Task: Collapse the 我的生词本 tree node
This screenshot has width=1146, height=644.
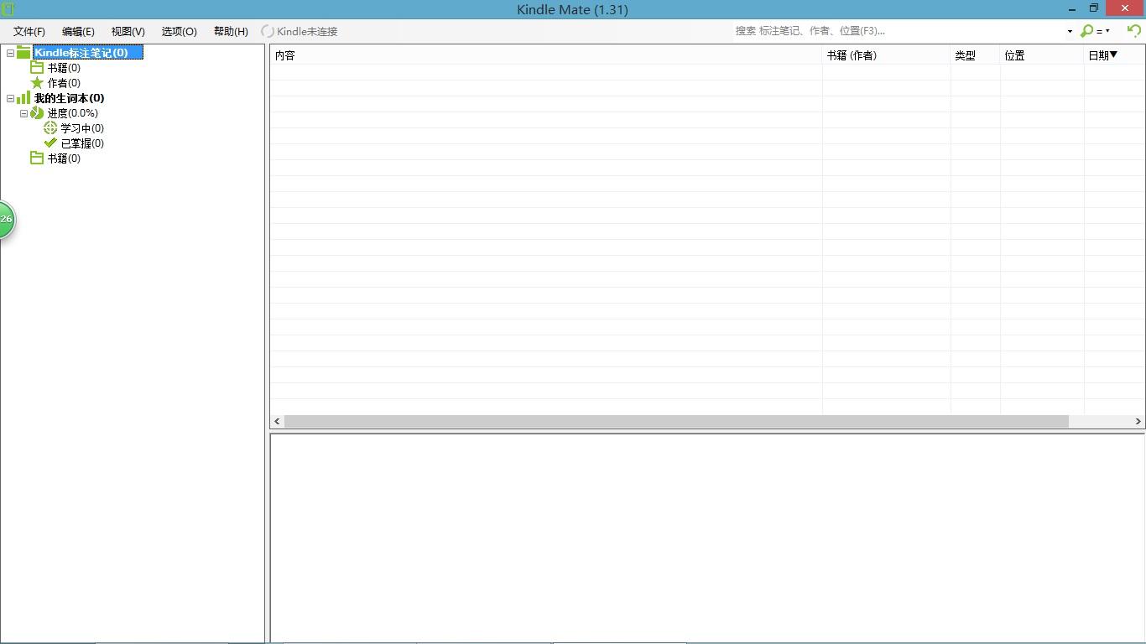Action: pyautogui.click(x=10, y=98)
